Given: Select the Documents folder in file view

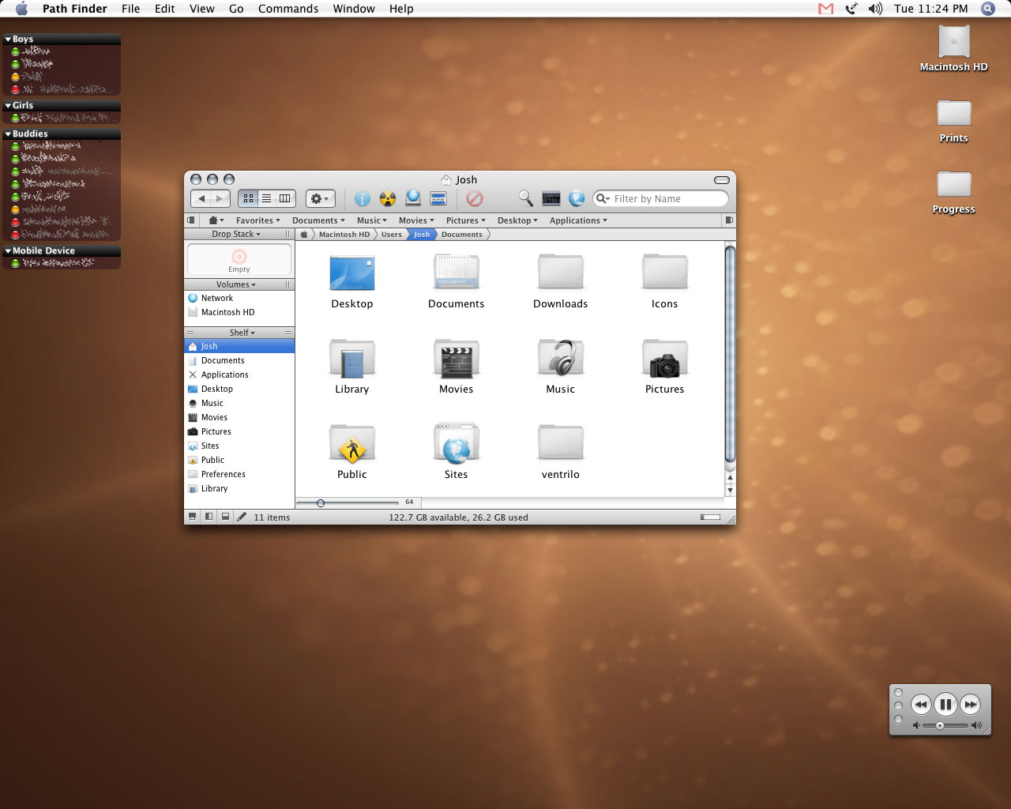Looking at the screenshot, I should (x=456, y=273).
